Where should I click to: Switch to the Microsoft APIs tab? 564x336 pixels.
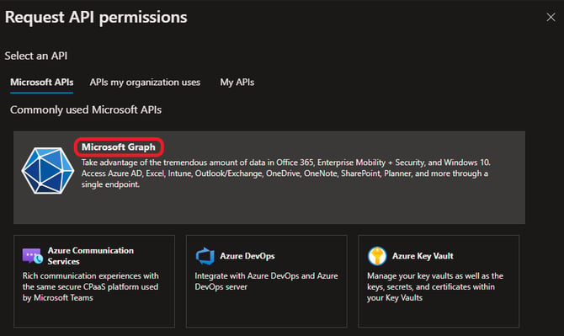pyautogui.click(x=42, y=83)
